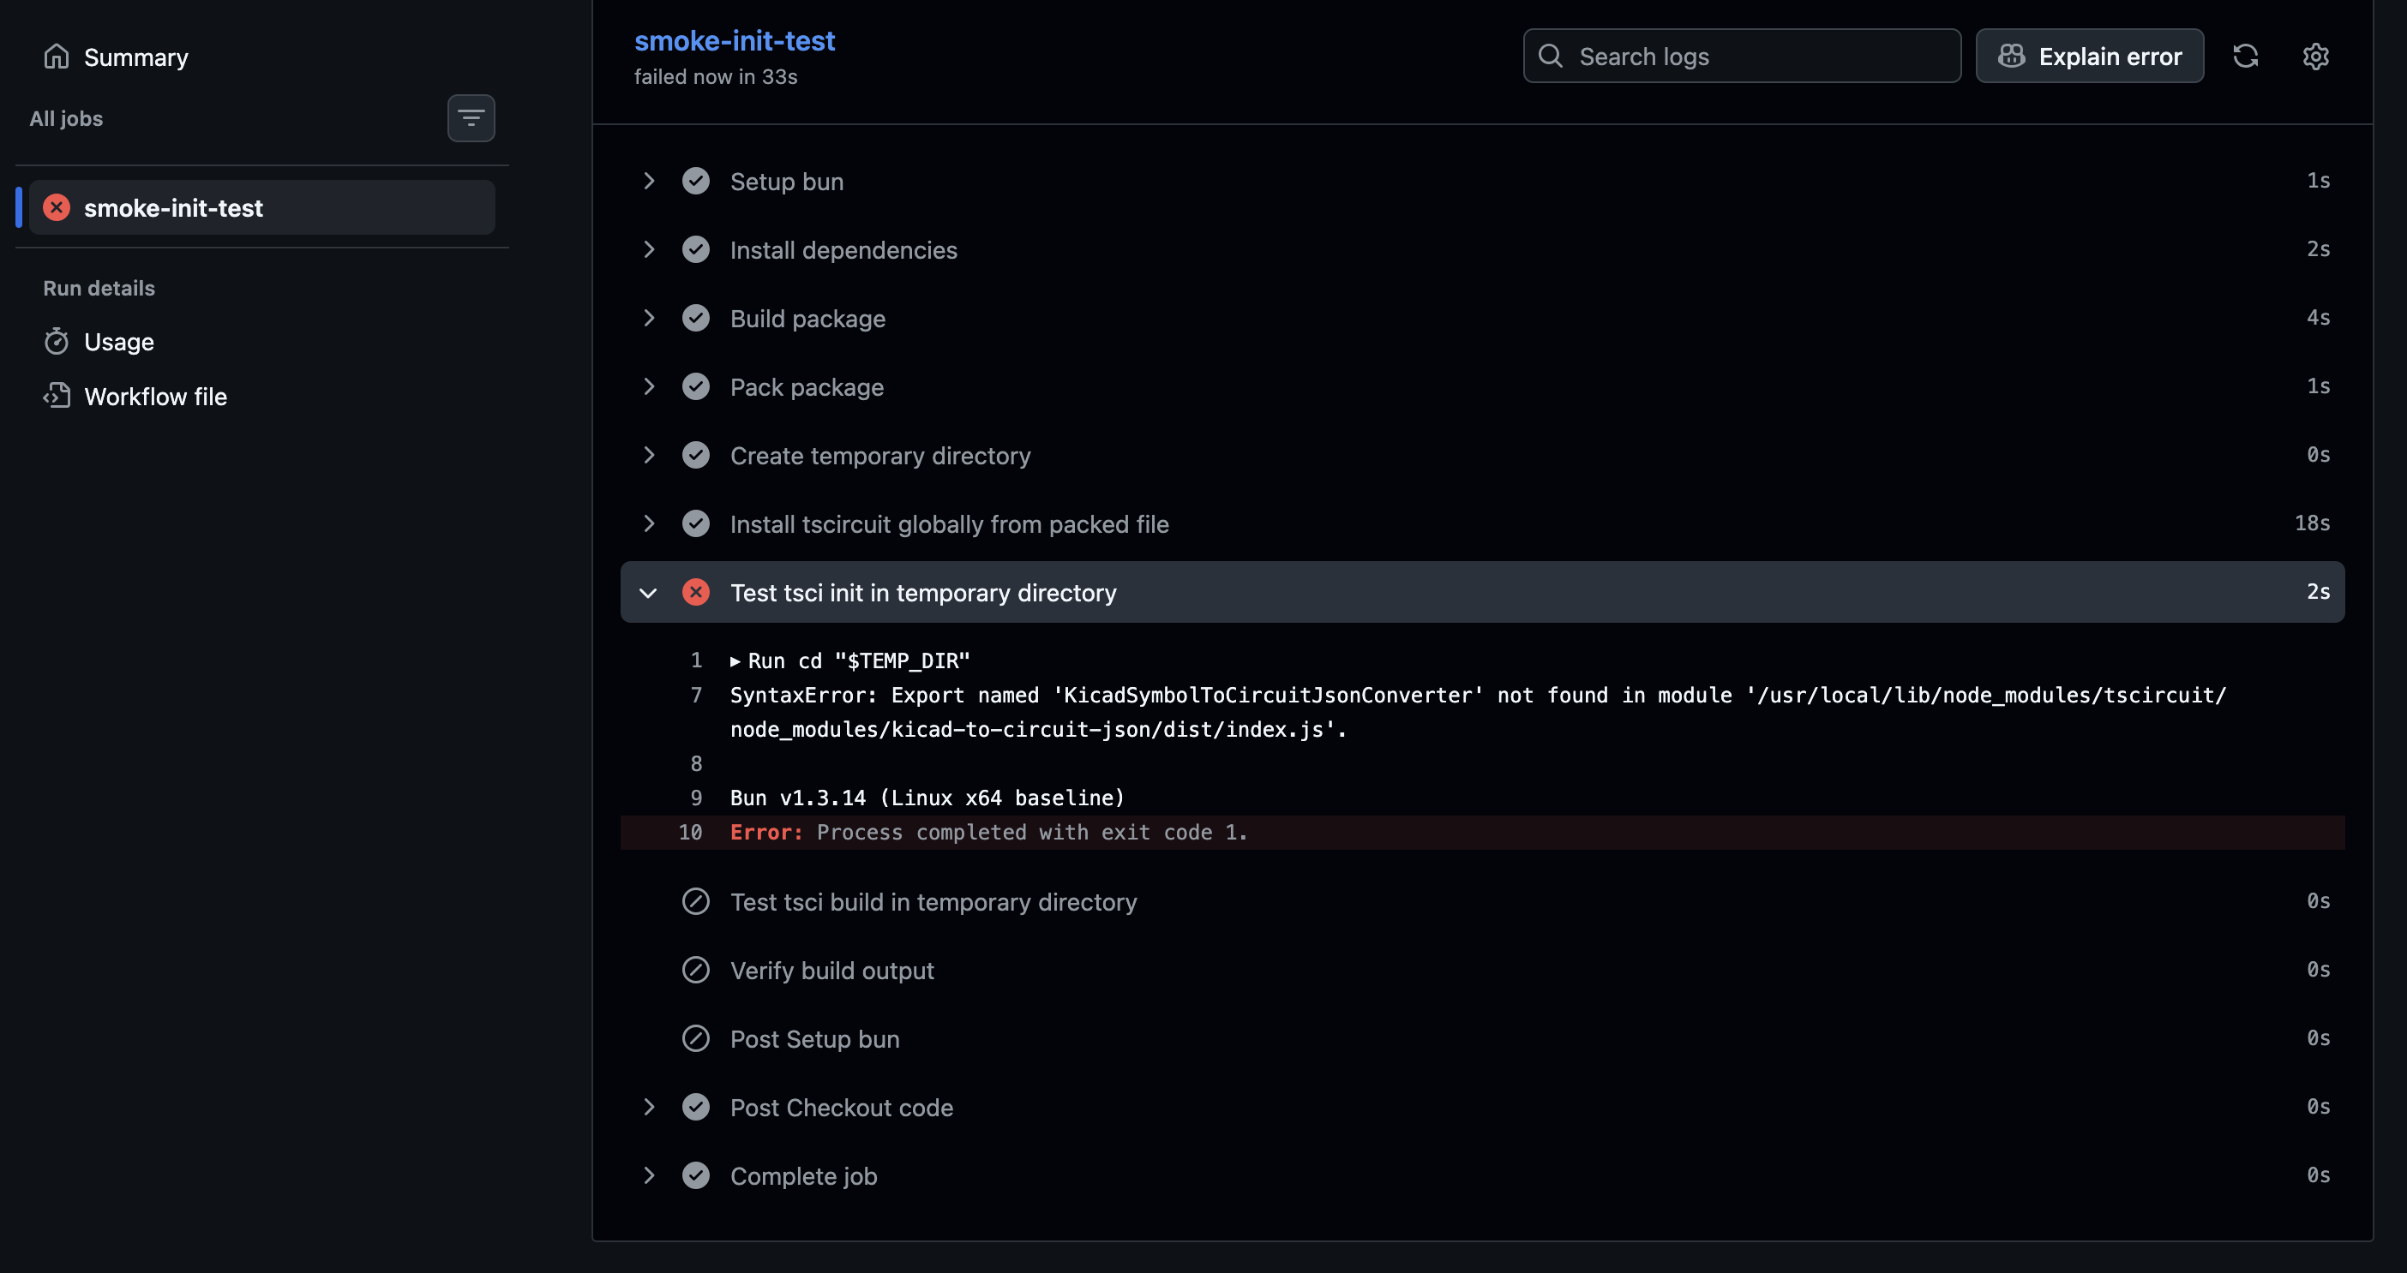
Task: Open the Usage run details page
Action: (x=118, y=342)
